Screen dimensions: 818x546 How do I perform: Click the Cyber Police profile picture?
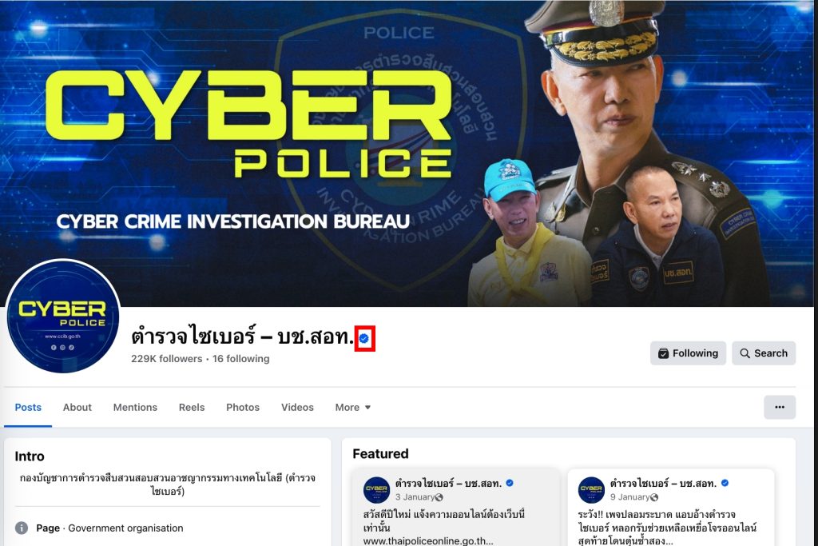[63, 316]
